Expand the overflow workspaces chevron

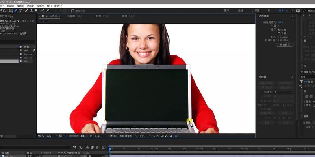pos(292,11)
